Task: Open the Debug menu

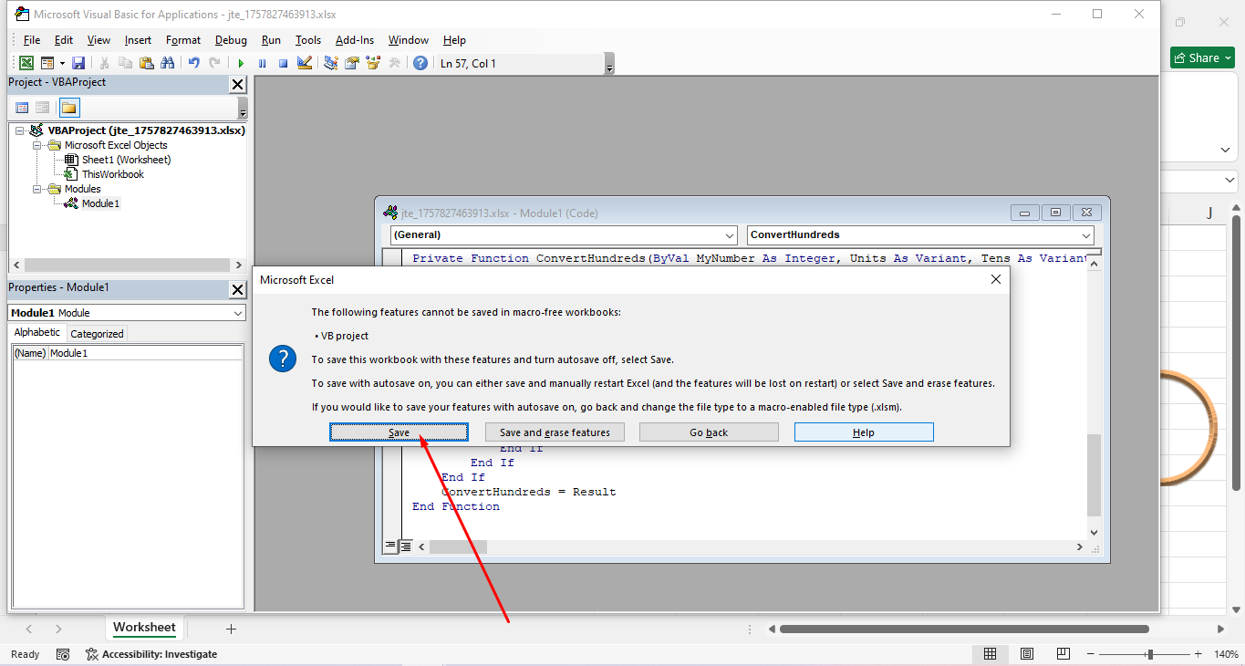Action: 231,40
